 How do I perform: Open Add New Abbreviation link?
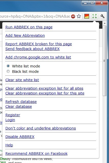point(25,36)
